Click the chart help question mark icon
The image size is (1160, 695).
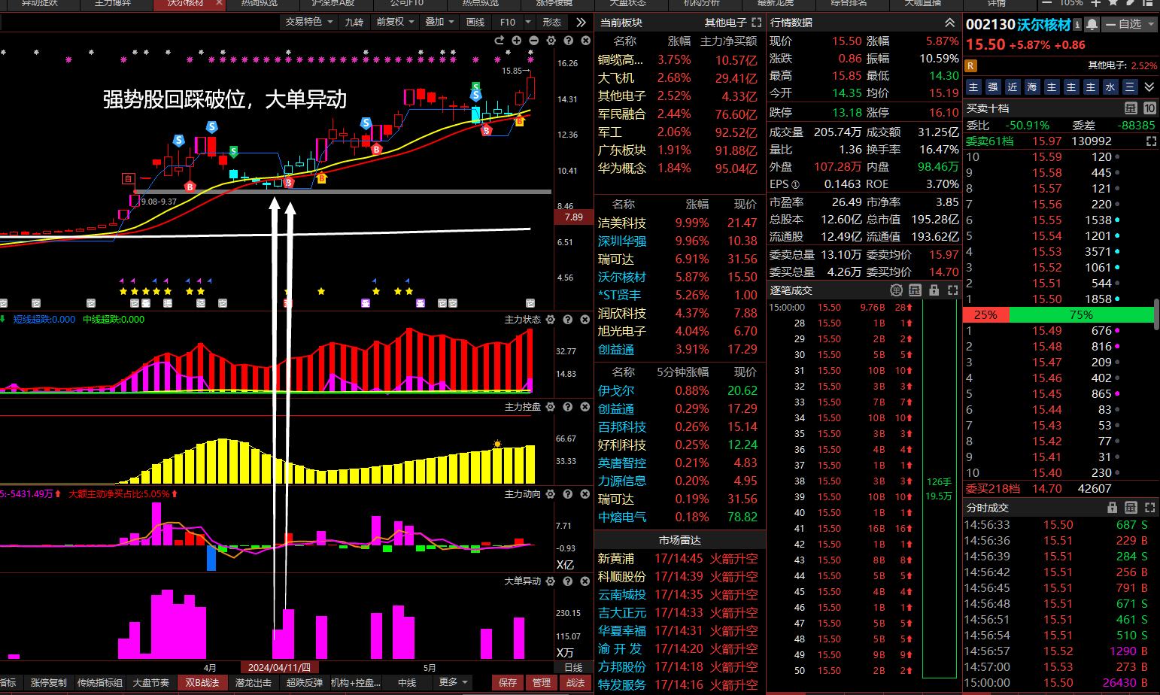(568, 41)
